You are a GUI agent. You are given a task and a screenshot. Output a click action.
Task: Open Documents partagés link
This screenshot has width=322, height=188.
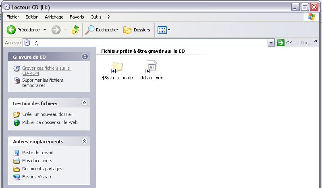click(42, 169)
